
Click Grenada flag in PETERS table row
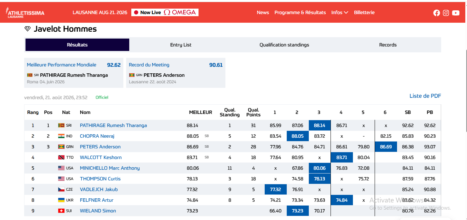pos(61,147)
